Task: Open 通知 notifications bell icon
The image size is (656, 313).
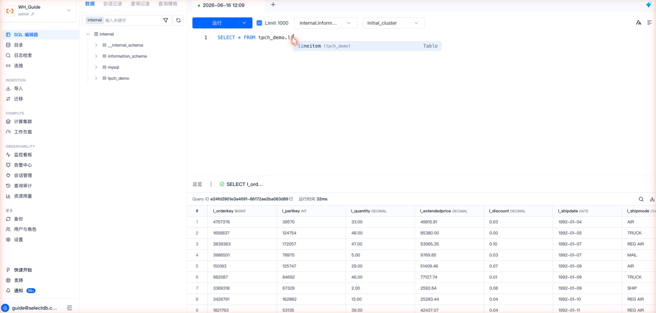Action: pos(8,290)
